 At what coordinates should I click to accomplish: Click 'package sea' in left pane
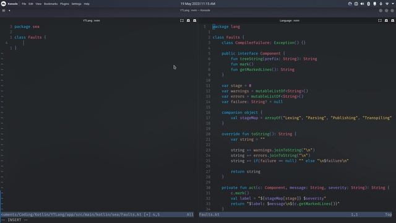pos(27,27)
